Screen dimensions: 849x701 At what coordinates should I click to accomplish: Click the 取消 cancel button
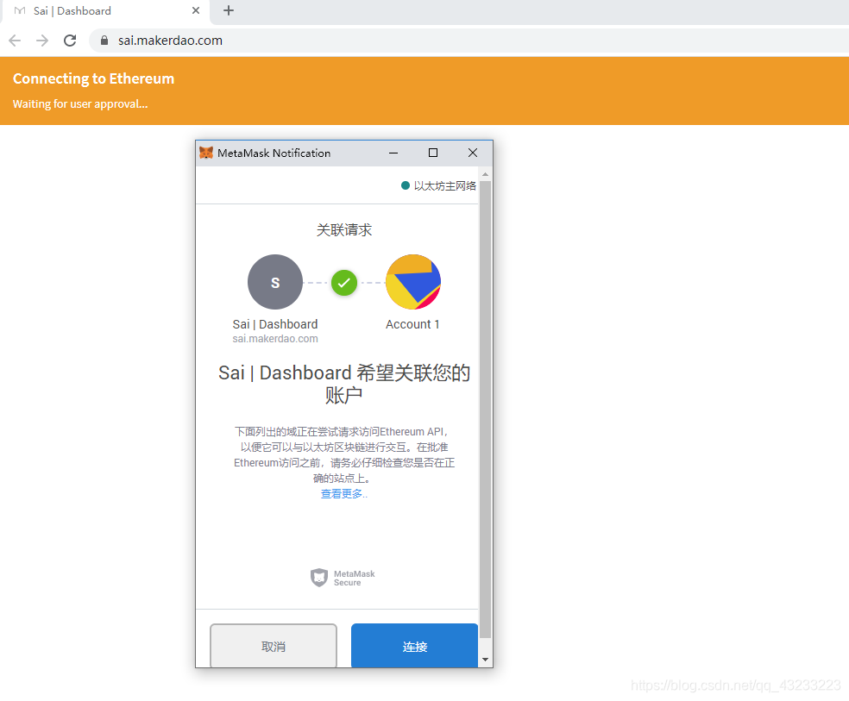click(x=274, y=647)
